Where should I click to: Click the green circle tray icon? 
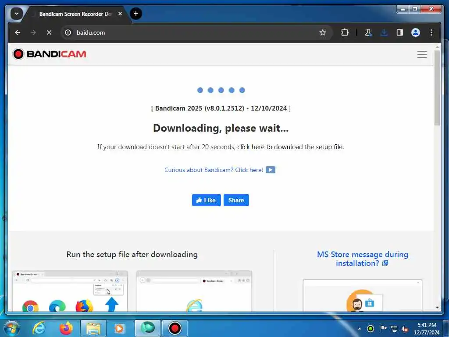[x=371, y=329]
